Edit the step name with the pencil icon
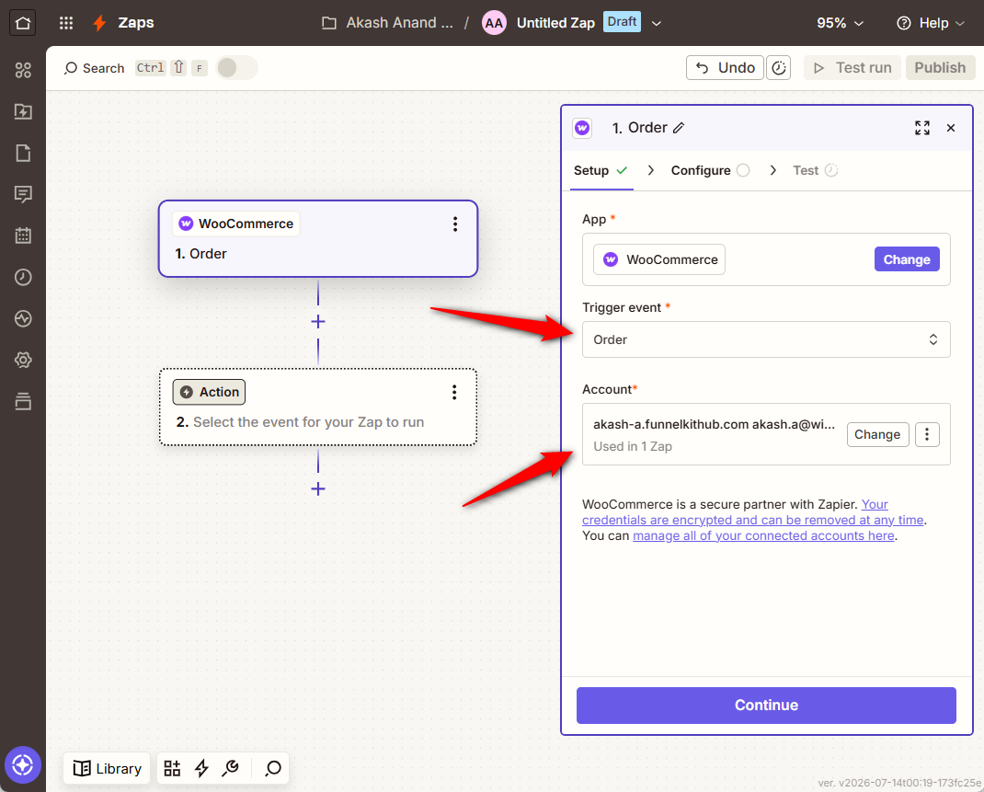 pyautogui.click(x=679, y=128)
